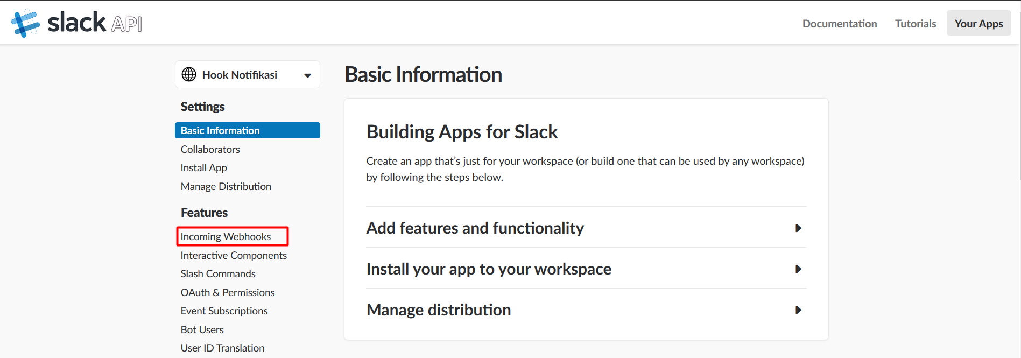Image resolution: width=1021 pixels, height=358 pixels.
Task: Go to Your Apps
Action: (978, 24)
